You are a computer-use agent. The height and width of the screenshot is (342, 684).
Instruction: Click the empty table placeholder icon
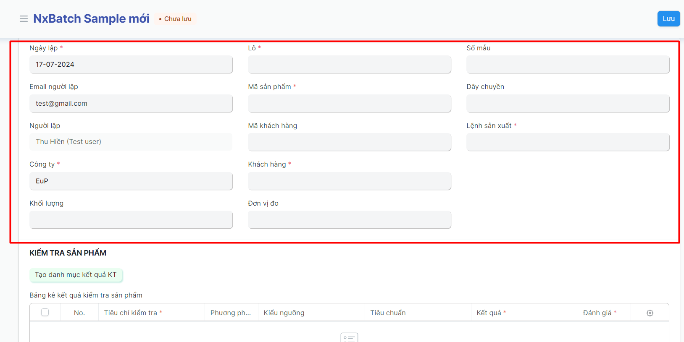[x=349, y=337]
